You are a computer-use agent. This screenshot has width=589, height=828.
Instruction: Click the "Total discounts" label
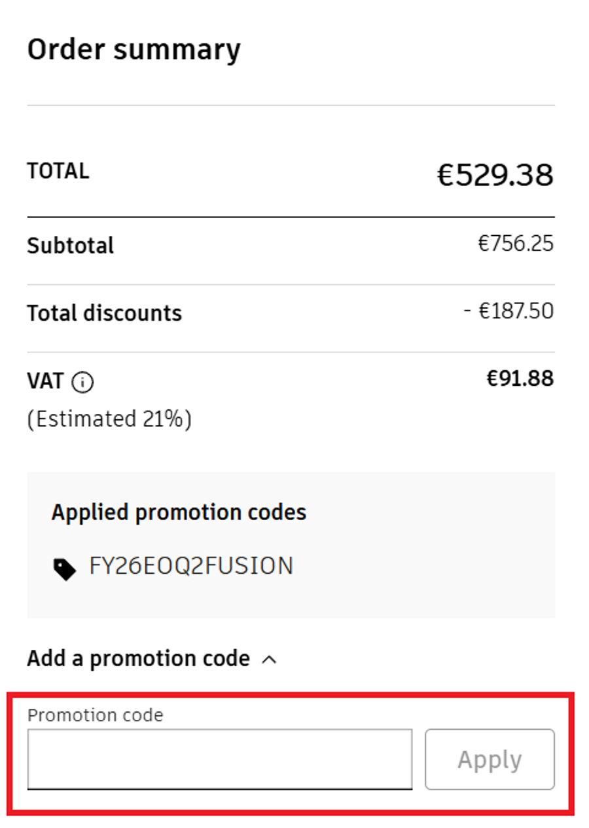tap(104, 313)
